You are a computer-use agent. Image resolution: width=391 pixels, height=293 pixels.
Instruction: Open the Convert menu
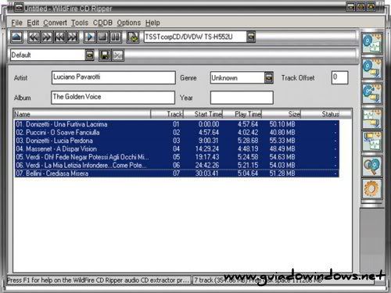pyautogui.click(x=55, y=23)
